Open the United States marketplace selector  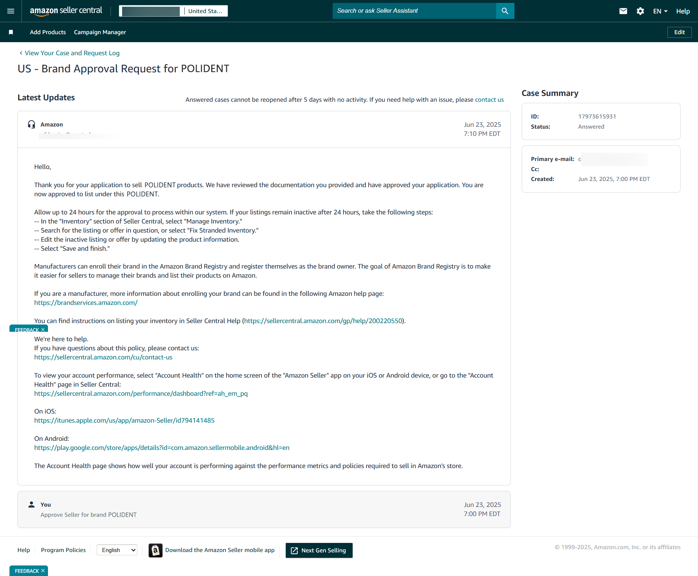point(205,11)
